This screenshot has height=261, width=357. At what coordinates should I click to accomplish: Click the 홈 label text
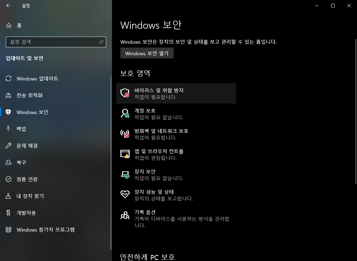(19, 25)
